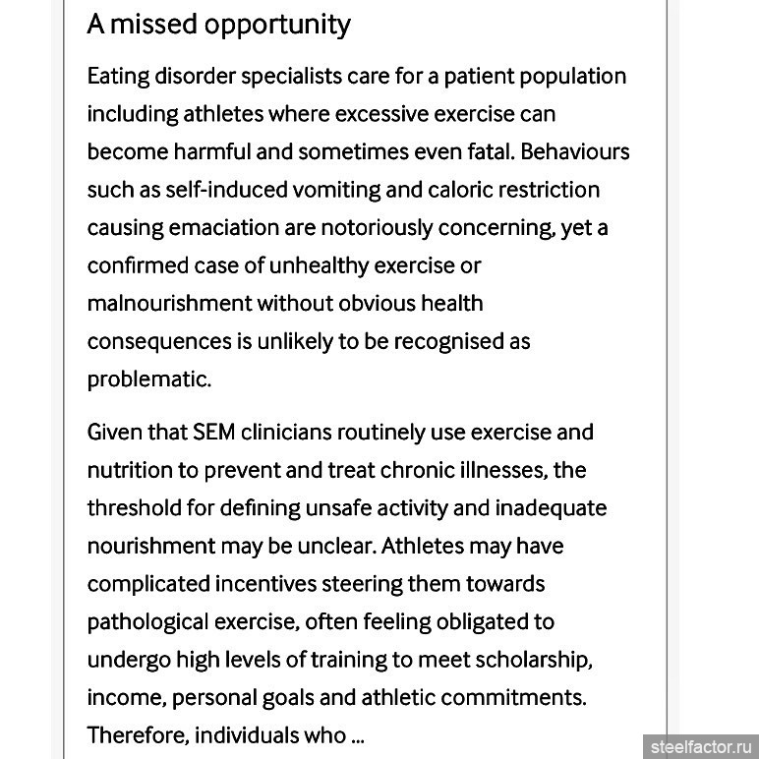Click the word "commitments."

pos(513,698)
